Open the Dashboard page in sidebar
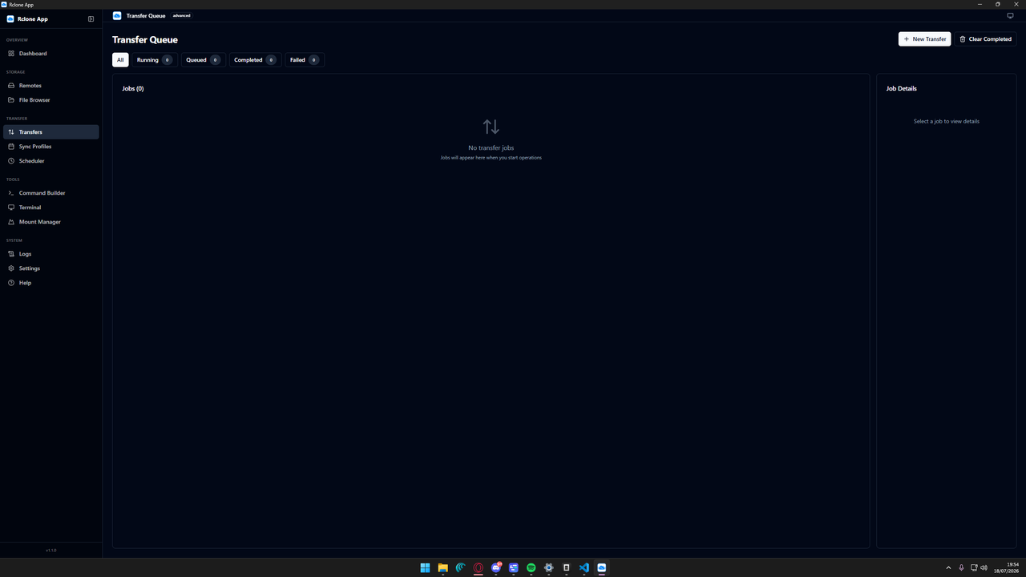The height and width of the screenshot is (577, 1026). coord(50,54)
